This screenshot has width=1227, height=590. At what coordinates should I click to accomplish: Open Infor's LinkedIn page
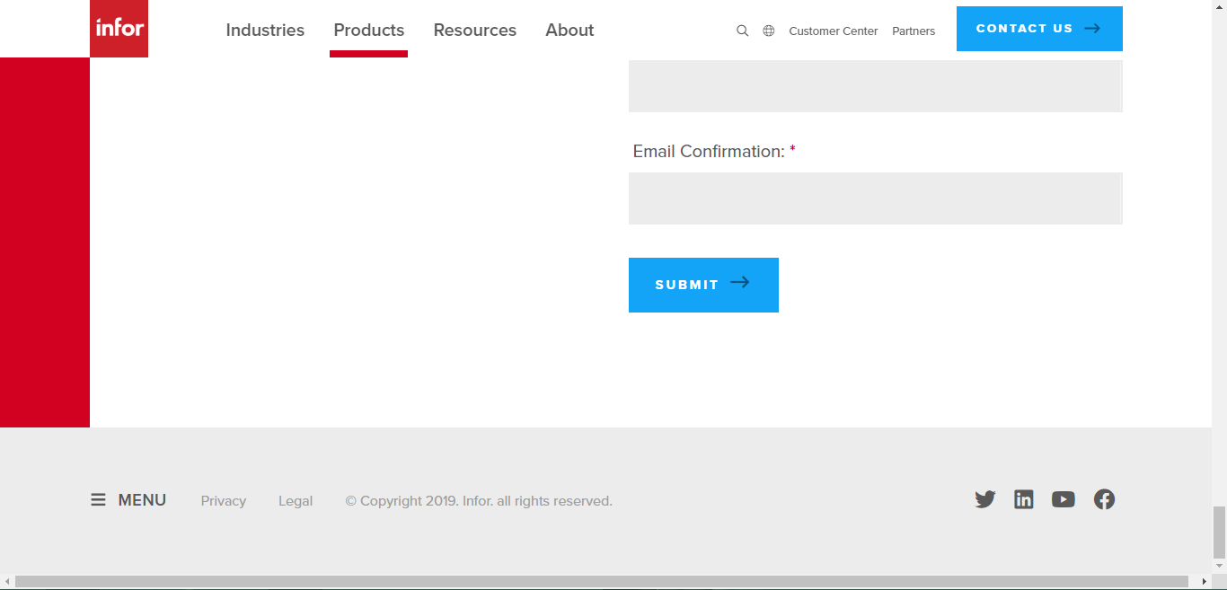coord(1024,499)
